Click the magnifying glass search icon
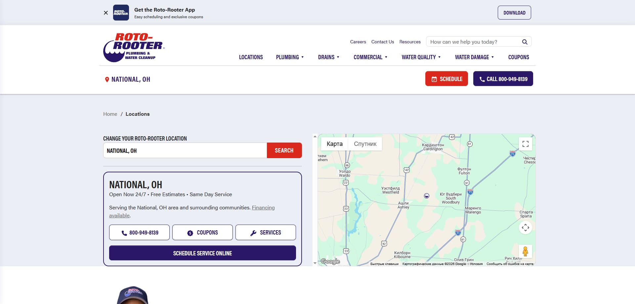635x304 pixels. point(525,42)
